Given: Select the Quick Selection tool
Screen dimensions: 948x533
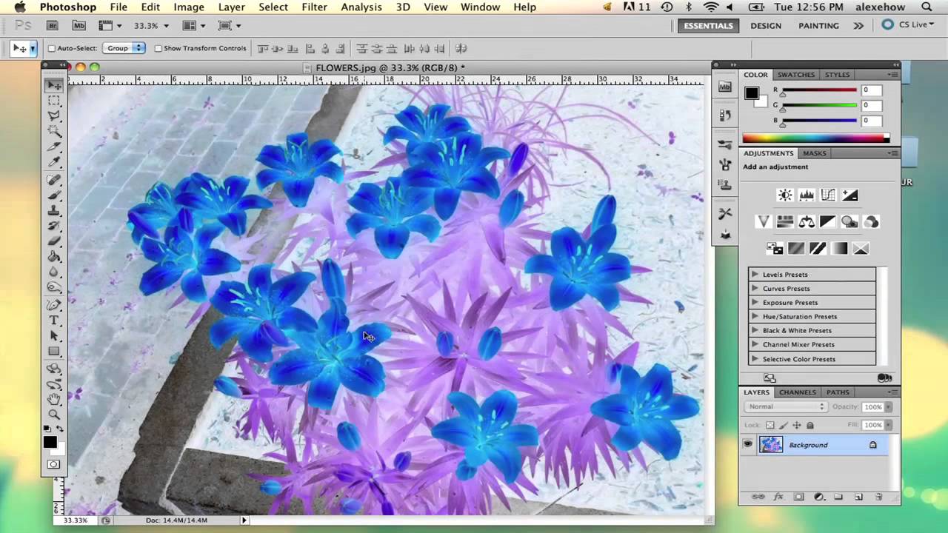Looking at the screenshot, I should coord(54,132).
